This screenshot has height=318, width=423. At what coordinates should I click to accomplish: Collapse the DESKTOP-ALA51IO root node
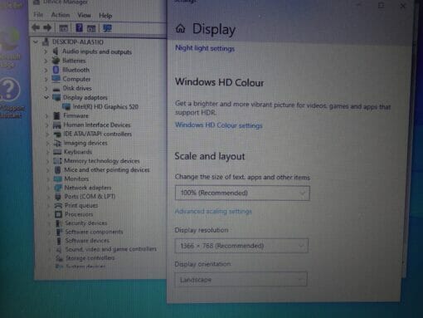36,42
